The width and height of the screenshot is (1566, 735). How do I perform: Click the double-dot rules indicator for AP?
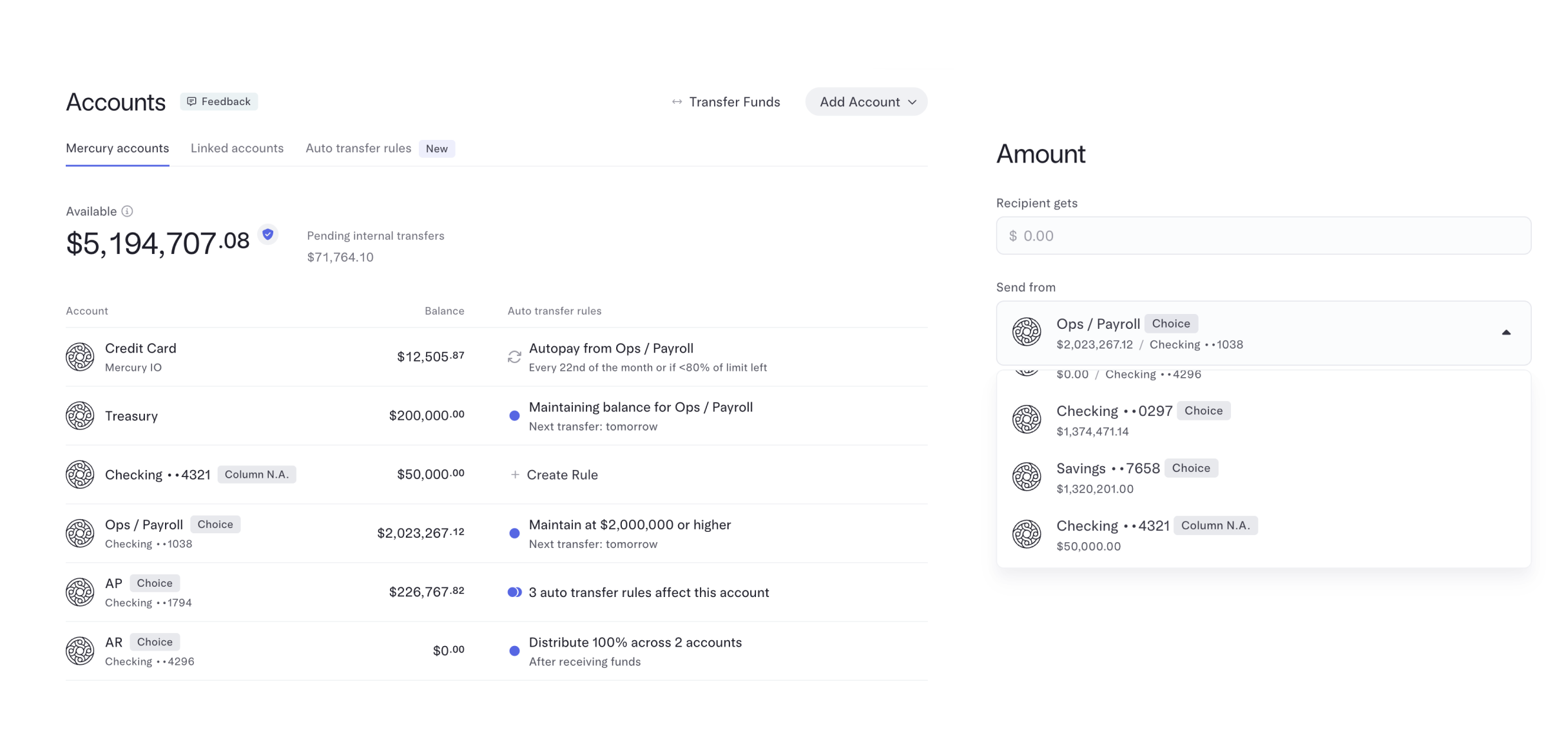pos(514,593)
